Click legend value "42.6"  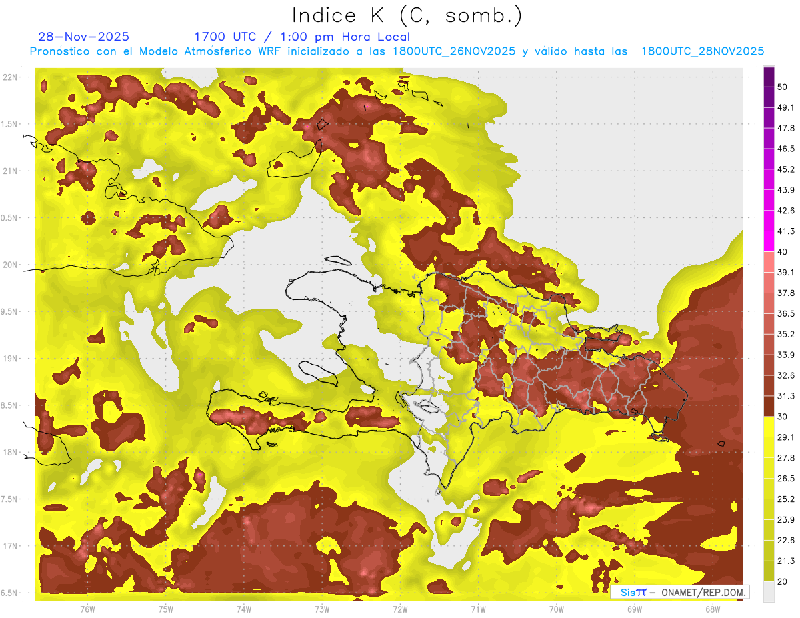click(x=786, y=211)
